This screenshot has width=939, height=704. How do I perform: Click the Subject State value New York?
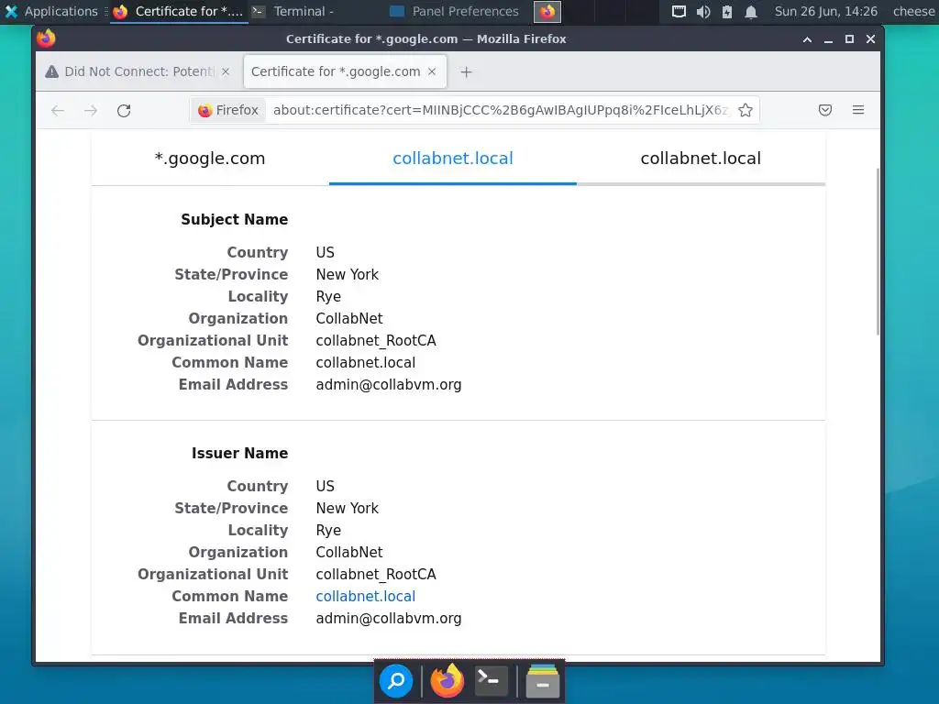pyautogui.click(x=348, y=275)
